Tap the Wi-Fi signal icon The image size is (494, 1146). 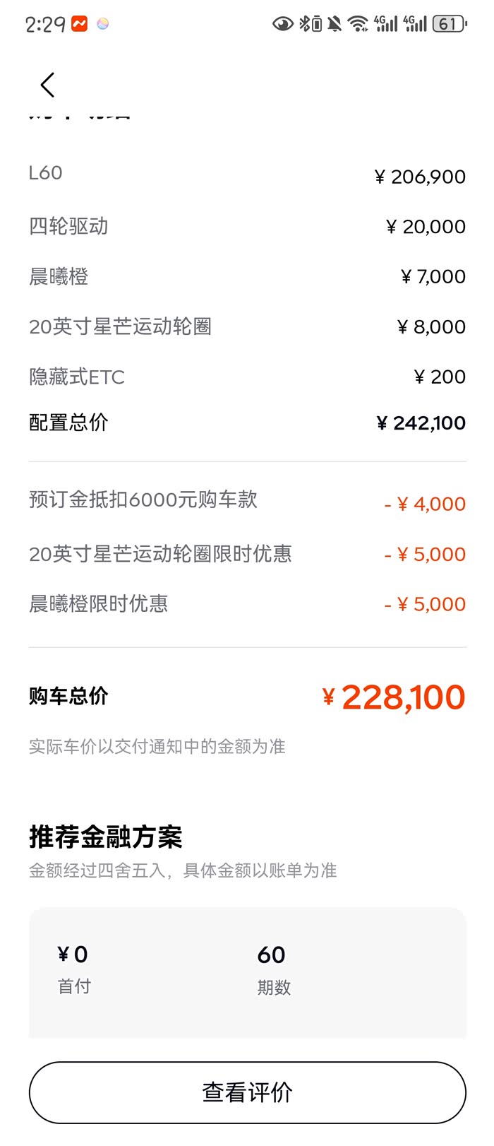point(359,24)
